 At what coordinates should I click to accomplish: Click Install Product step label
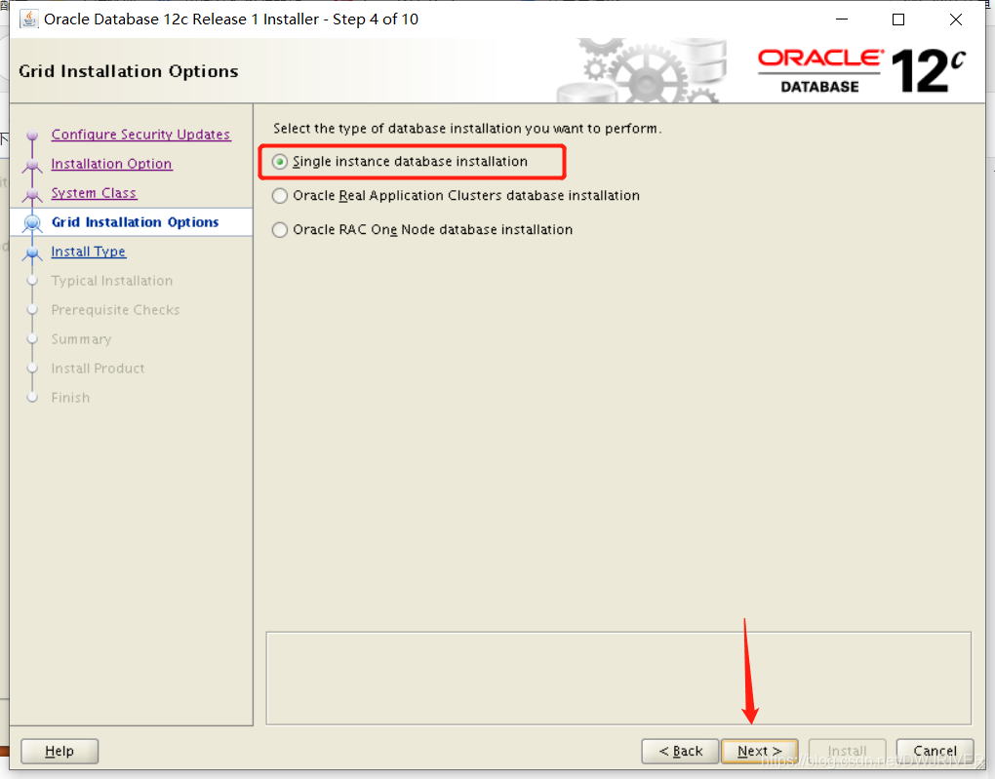[98, 368]
